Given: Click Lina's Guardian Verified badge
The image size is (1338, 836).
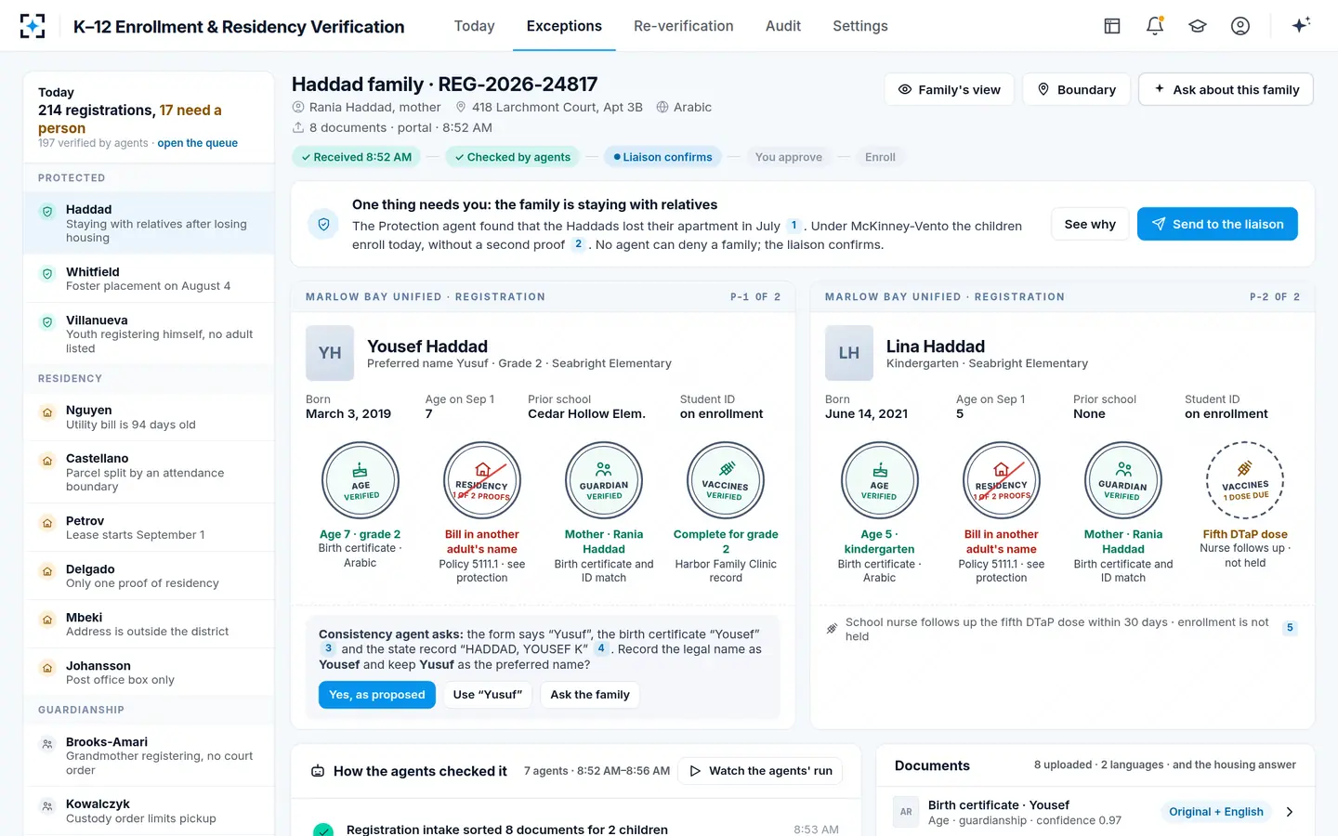Looking at the screenshot, I should [1122, 480].
